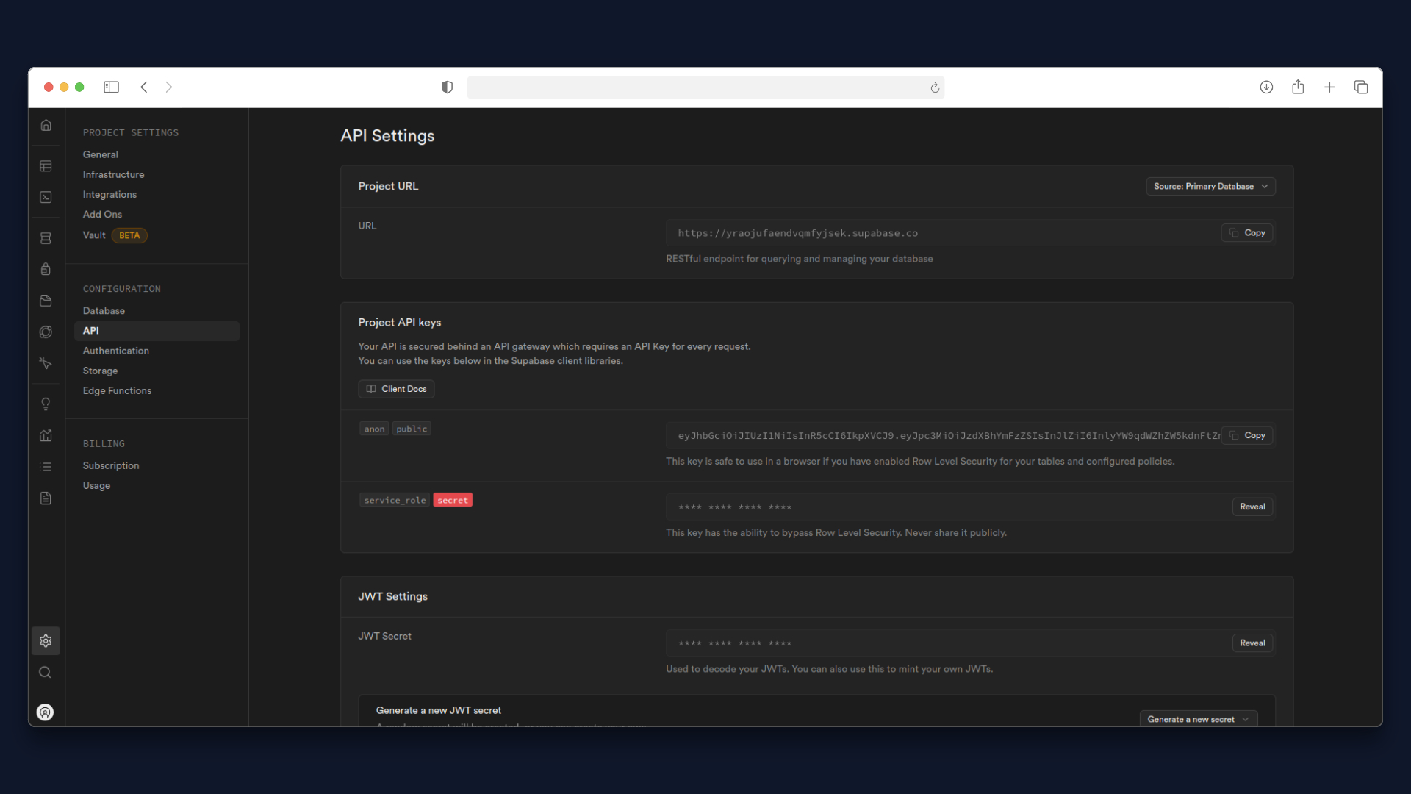Expand Generate a new secret dropdown
Screen dimensions: 1411x794
point(1198,719)
